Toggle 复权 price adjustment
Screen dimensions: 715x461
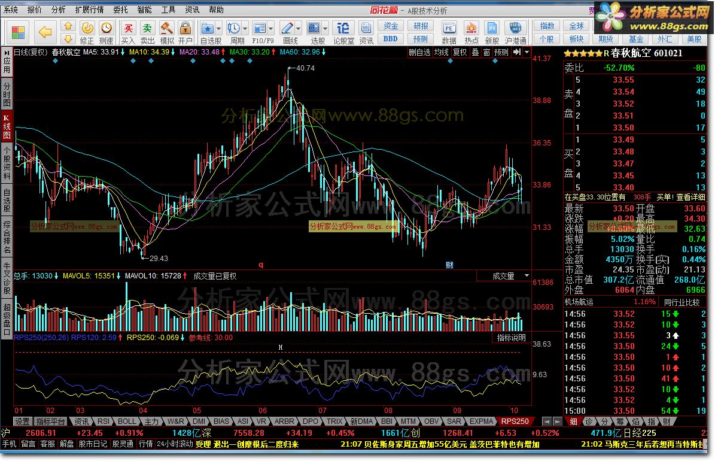point(460,53)
